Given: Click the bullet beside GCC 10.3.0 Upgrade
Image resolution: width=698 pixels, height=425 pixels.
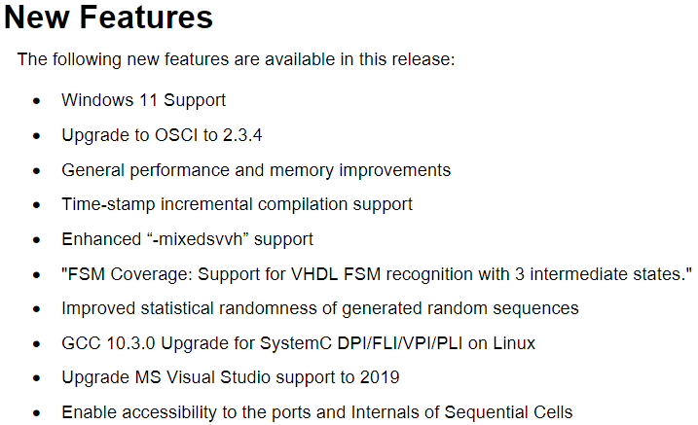Looking at the screenshot, I should [x=36, y=344].
